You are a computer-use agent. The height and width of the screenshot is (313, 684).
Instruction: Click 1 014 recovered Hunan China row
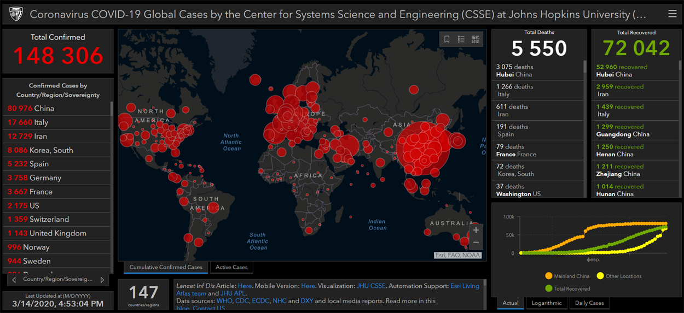pyautogui.click(x=635, y=189)
